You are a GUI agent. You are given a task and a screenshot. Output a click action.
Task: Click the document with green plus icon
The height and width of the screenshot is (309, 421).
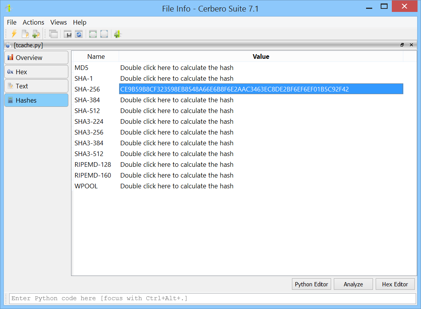click(x=36, y=34)
